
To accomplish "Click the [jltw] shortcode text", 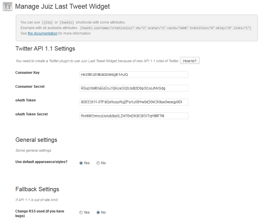I will (x=47, y=23).
